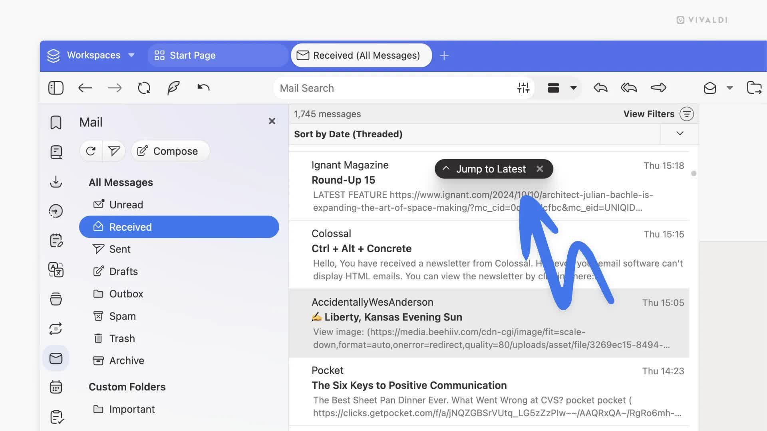This screenshot has width=767, height=431.
Task: Click the reload page icon
Action: 144,88
